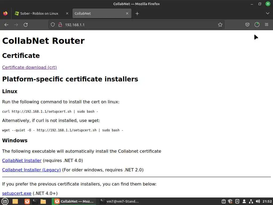
Task: Click the forward navigation arrow
Action: [16, 25]
